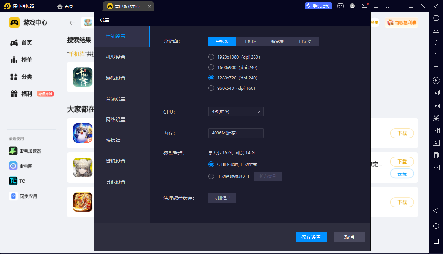Take a screenshot with the scissors icon
Screen dimensions: 443x254
pyautogui.click(x=436, y=118)
